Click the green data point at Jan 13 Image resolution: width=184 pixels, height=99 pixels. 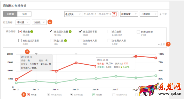(36, 81)
